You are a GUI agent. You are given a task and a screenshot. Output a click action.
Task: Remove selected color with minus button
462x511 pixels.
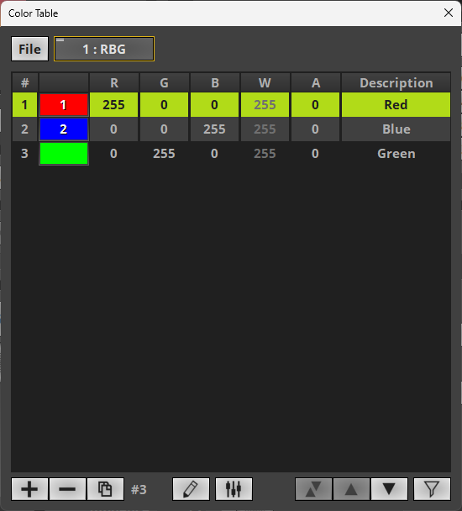tap(67, 489)
